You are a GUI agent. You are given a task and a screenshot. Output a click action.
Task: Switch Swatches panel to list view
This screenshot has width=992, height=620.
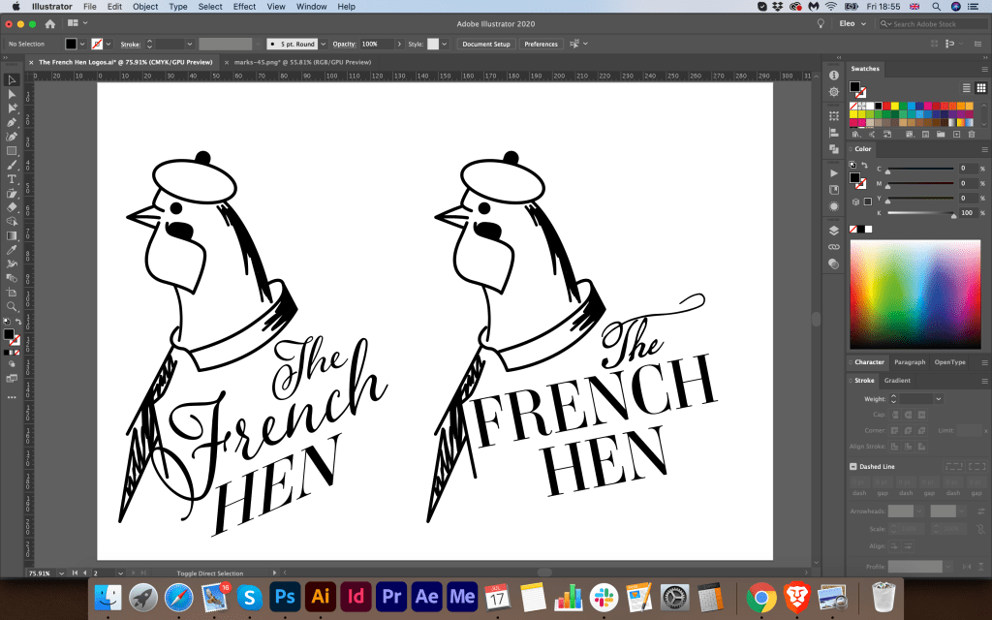[x=966, y=88]
